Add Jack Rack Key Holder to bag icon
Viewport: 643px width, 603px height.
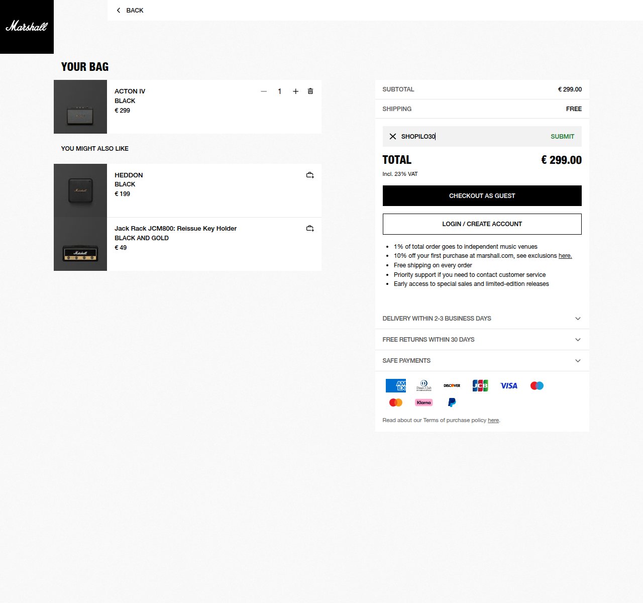(310, 228)
